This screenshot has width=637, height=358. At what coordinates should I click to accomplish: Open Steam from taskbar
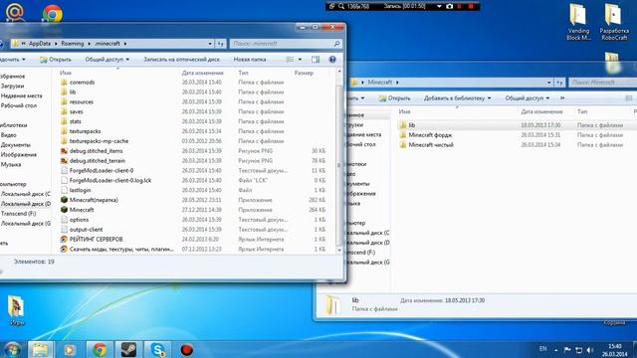(128, 349)
